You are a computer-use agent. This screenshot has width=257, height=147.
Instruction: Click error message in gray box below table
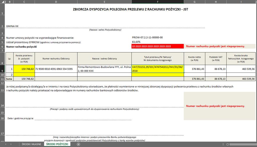[x=216, y=106]
